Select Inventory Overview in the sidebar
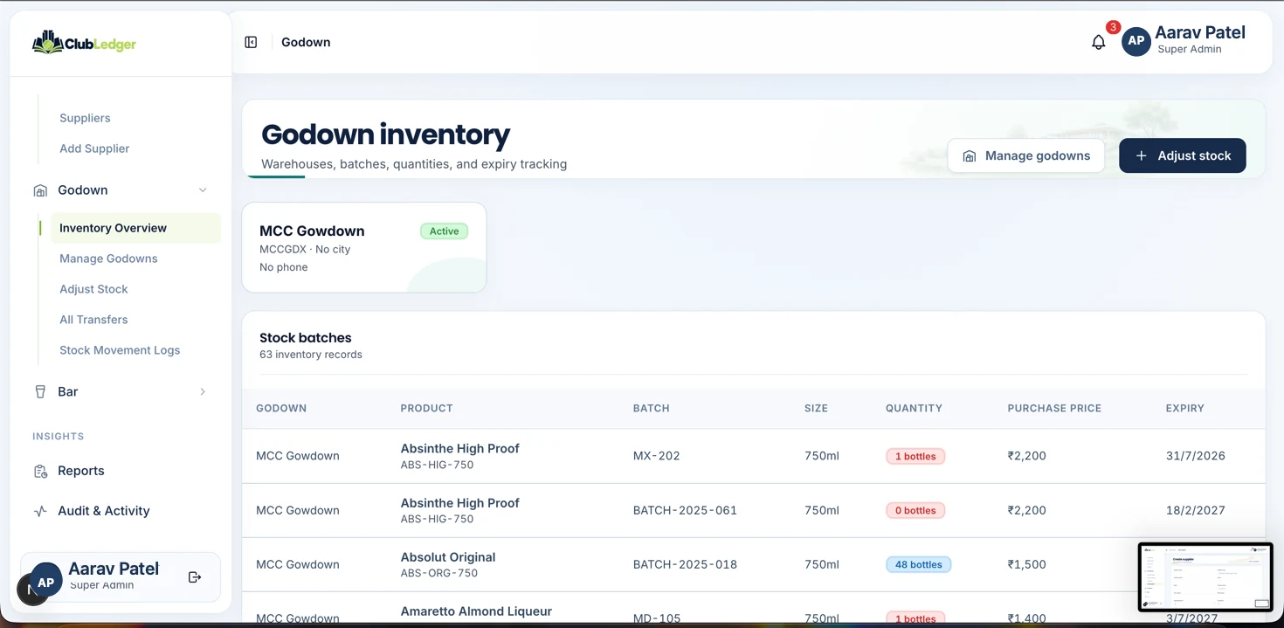This screenshot has width=1284, height=628. click(135, 228)
